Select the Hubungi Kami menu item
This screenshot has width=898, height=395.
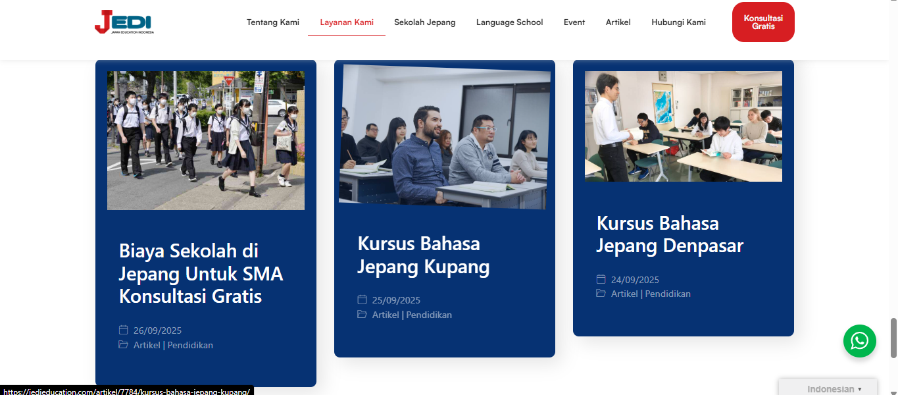click(678, 22)
